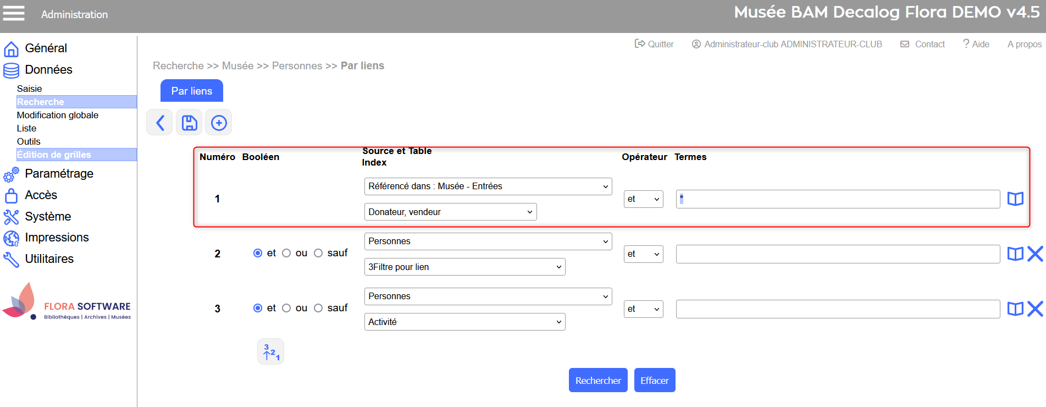Image resolution: width=1046 pixels, height=407 pixels.
Task: Open index book icon for row 3
Action: [1015, 309]
